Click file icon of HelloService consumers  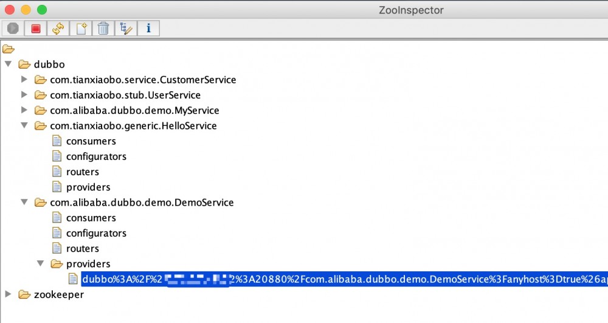57,141
